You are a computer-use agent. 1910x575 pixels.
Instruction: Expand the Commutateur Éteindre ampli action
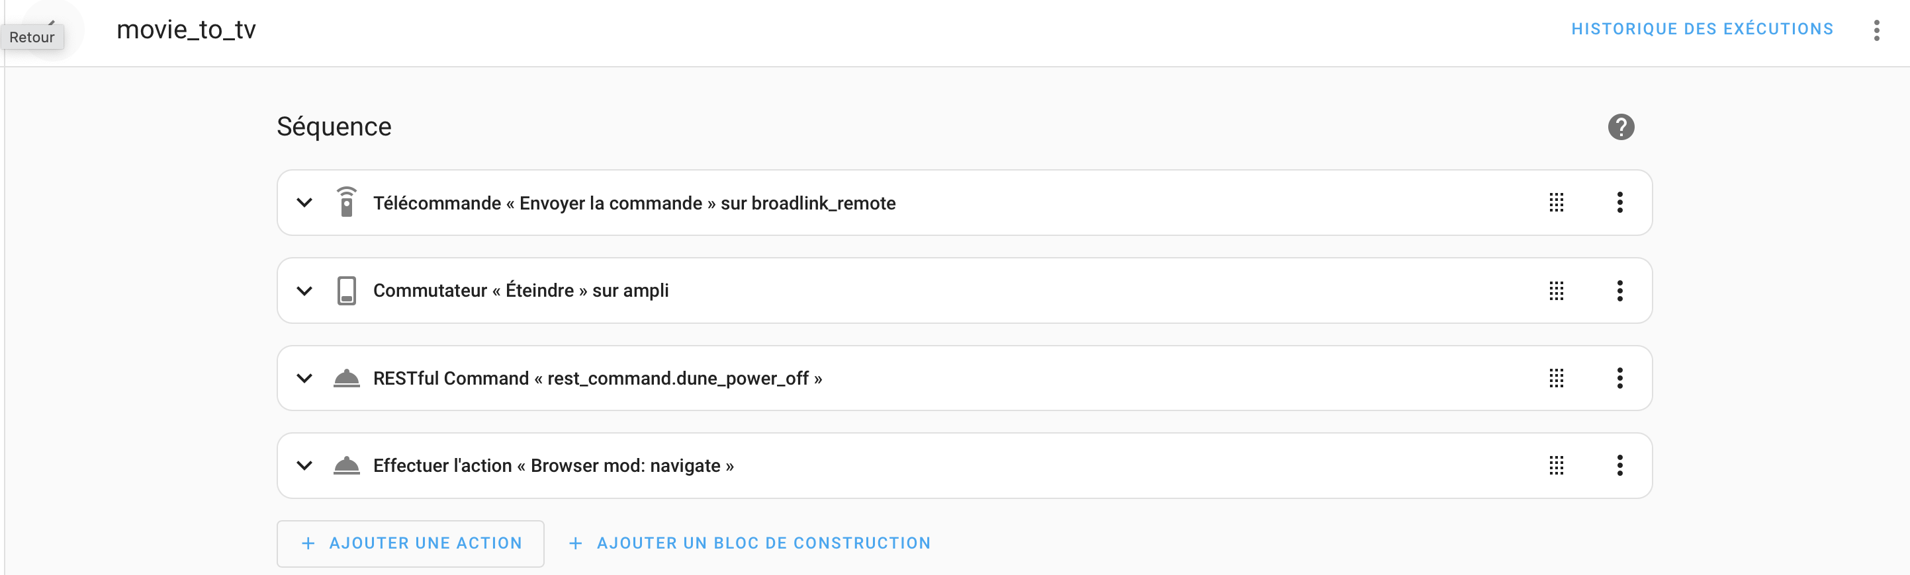pyautogui.click(x=304, y=290)
